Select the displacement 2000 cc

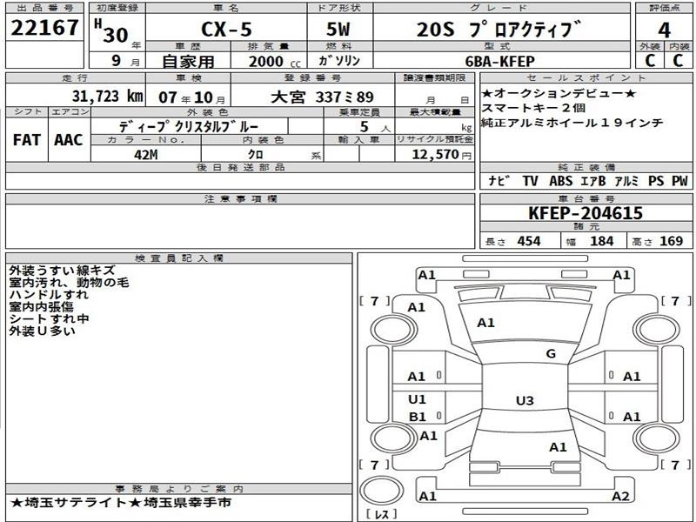point(274,61)
